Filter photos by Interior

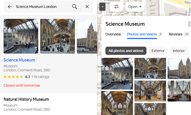pyautogui.click(x=179, y=51)
